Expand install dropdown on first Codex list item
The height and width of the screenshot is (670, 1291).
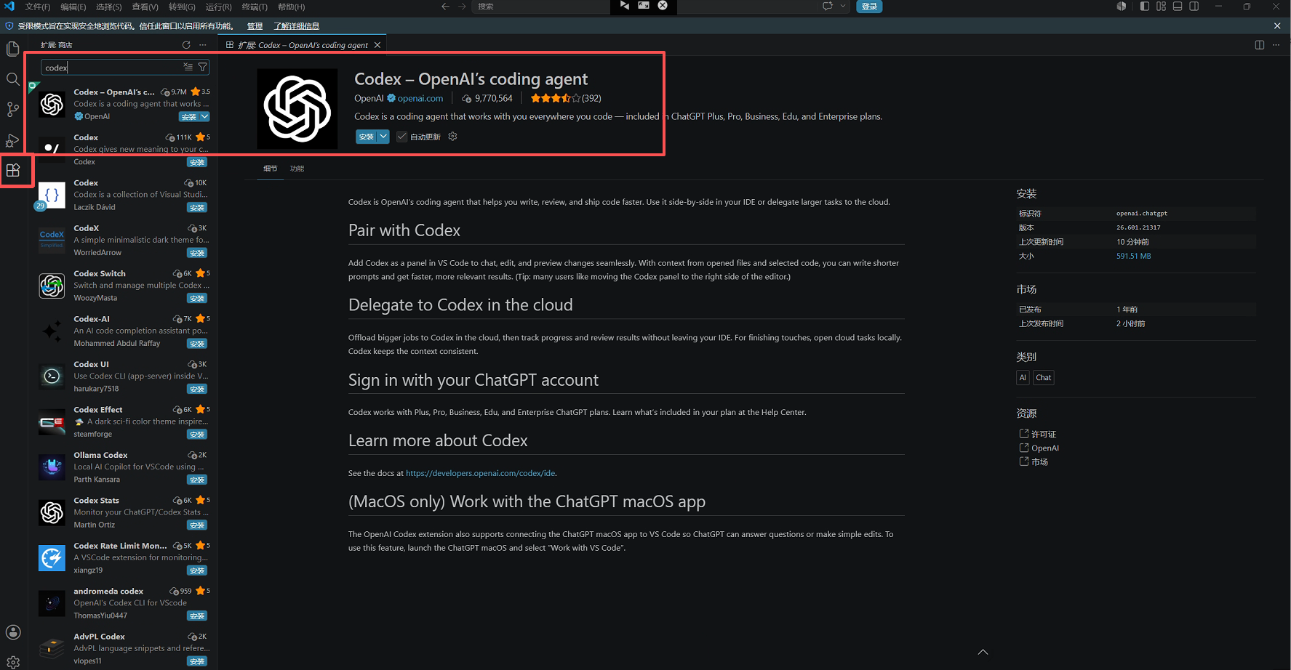pyautogui.click(x=204, y=117)
